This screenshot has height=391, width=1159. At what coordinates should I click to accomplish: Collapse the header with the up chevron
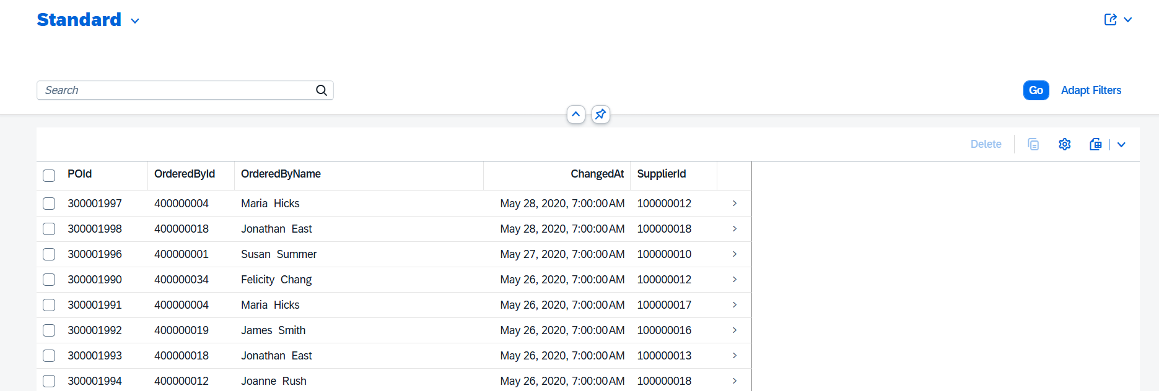(576, 114)
